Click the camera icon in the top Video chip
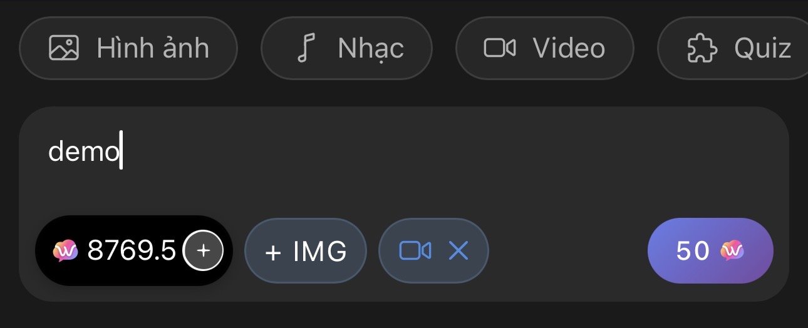This screenshot has width=808, height=328. (x=499, y=48)
